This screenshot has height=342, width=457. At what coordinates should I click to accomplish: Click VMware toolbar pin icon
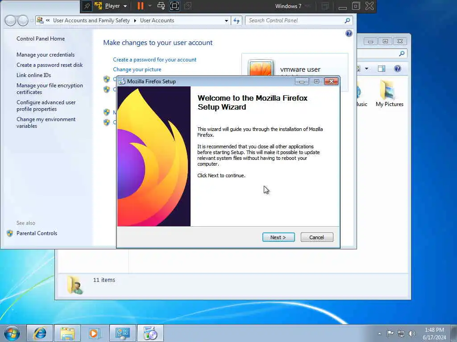tap(87, 6)
